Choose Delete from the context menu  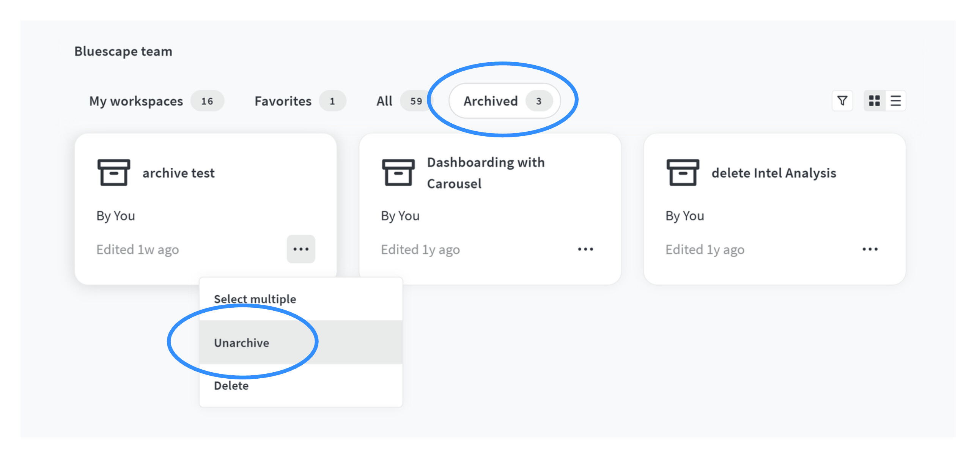coord(231,386)
